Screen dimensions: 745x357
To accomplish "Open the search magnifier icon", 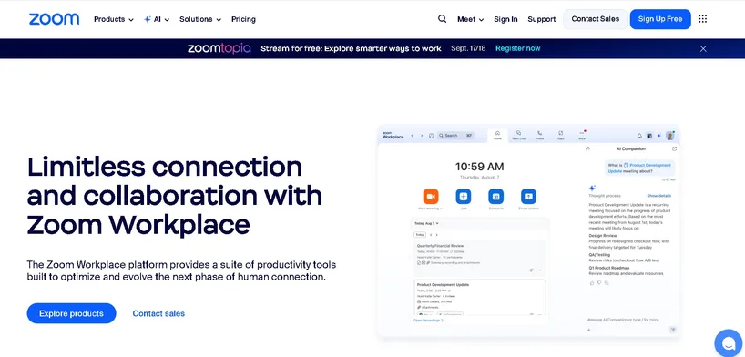I will click(442, 19).
